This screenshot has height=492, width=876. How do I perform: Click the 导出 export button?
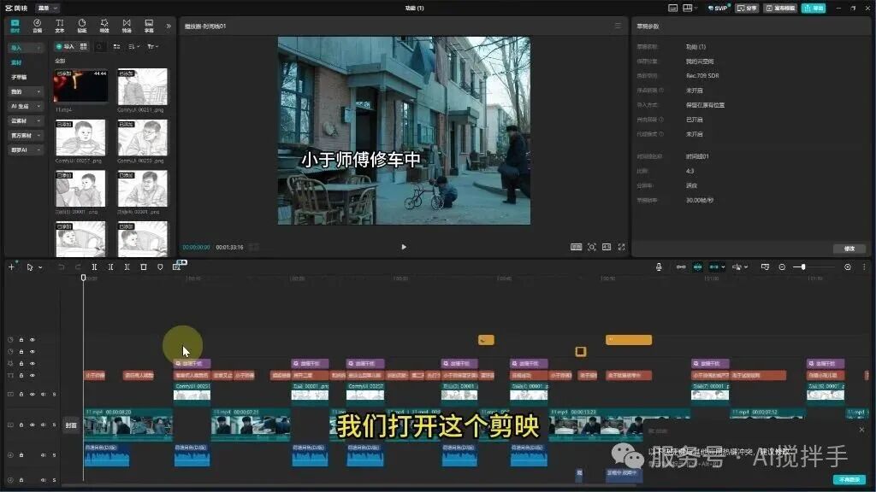(814, 8)
